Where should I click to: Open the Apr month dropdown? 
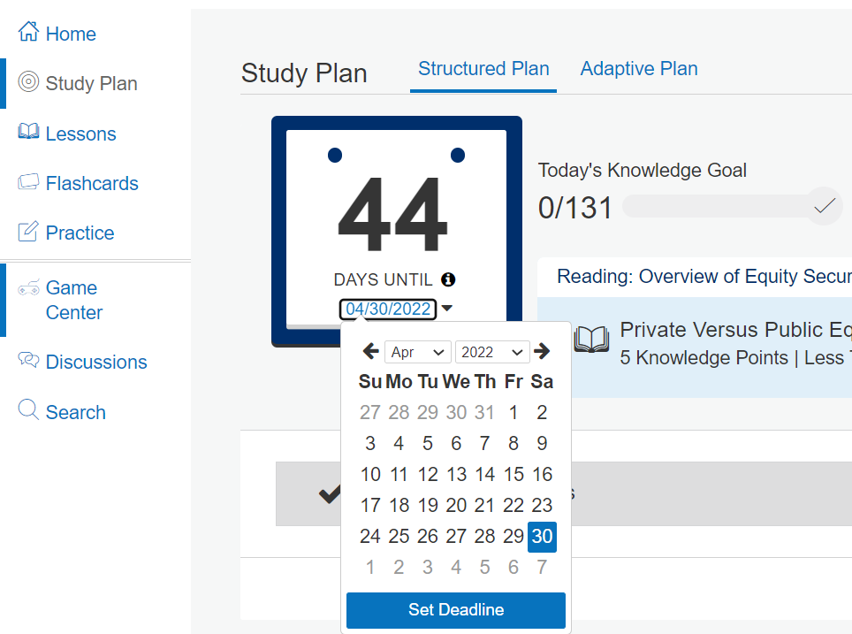417,352
